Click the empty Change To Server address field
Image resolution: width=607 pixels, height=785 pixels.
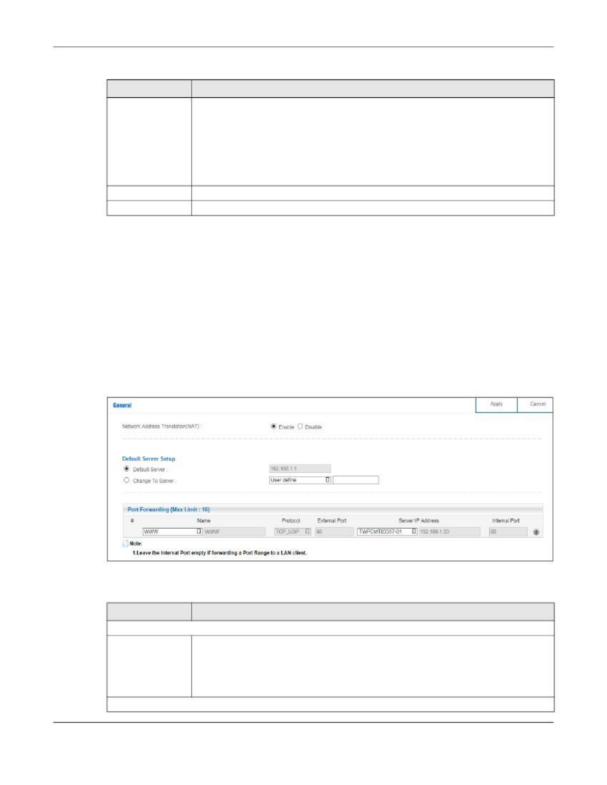(356, 480)
